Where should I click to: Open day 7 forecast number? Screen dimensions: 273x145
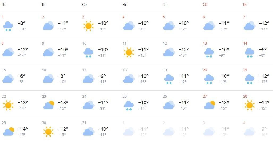244,17
